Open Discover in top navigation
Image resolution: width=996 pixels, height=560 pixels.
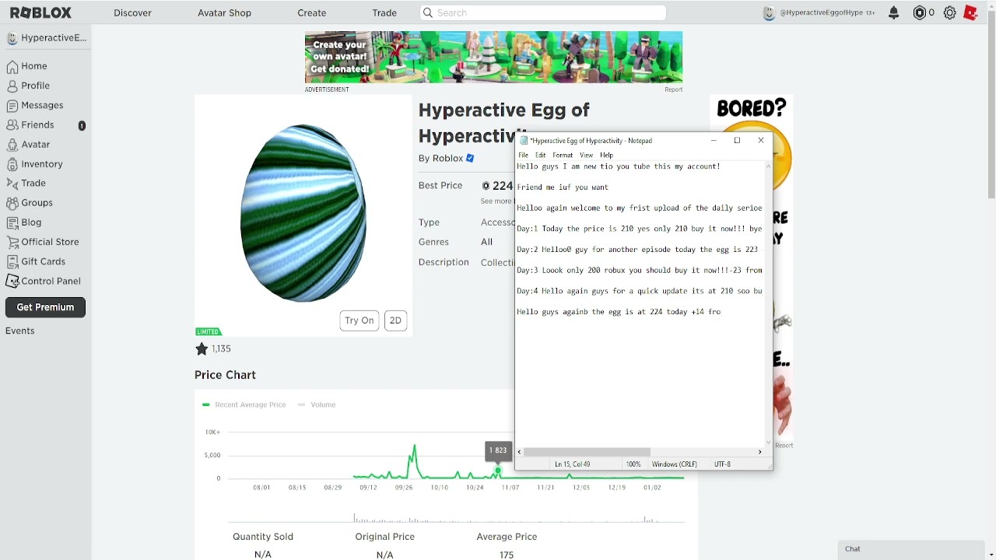132,12
